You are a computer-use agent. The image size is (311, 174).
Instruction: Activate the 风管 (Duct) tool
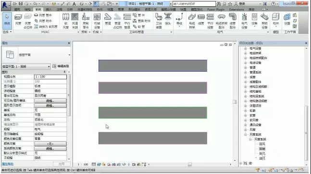[x=18, y=20]
